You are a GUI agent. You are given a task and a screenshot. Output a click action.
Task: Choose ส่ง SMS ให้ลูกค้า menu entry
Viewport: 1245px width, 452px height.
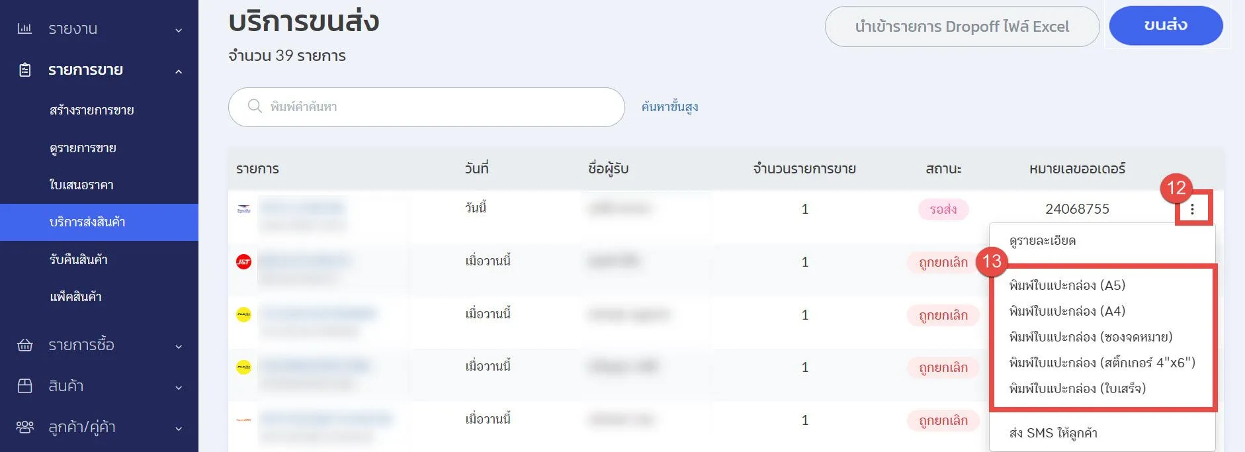(x=1052, y=433)
